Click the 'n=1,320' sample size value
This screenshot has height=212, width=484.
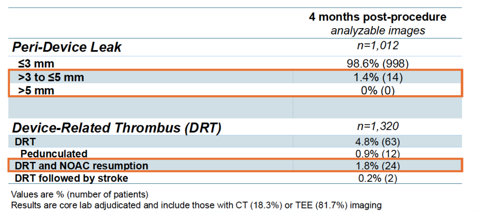(377, 127)
